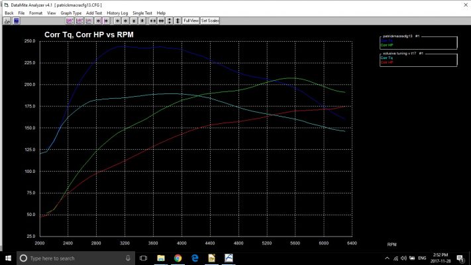471x265 pixels.
Task: Open the clock showing 2:52 PM
Action: 441,258
